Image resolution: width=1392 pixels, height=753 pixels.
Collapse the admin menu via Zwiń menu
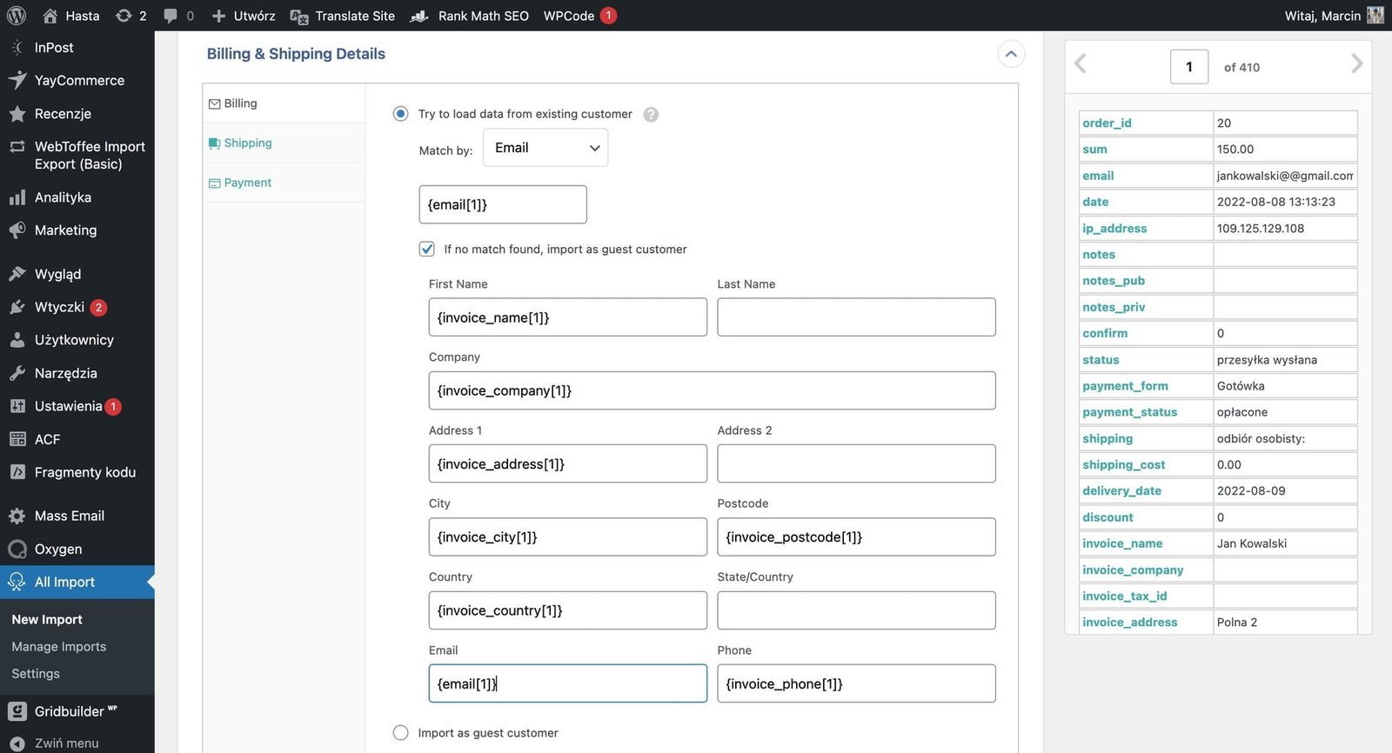66,743
